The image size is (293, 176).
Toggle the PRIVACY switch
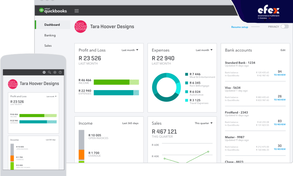[x=285, y=27]
